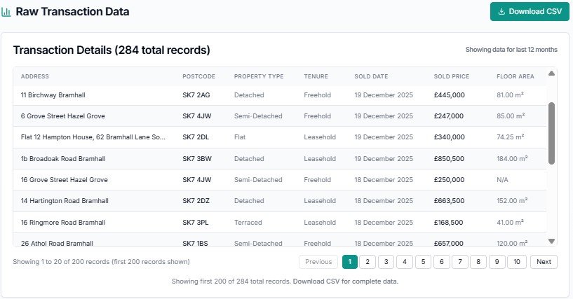Click the bar chart icon beside Raw Transaction Data
The width and height of the screenshot is (573, 299).
[6, 12]
